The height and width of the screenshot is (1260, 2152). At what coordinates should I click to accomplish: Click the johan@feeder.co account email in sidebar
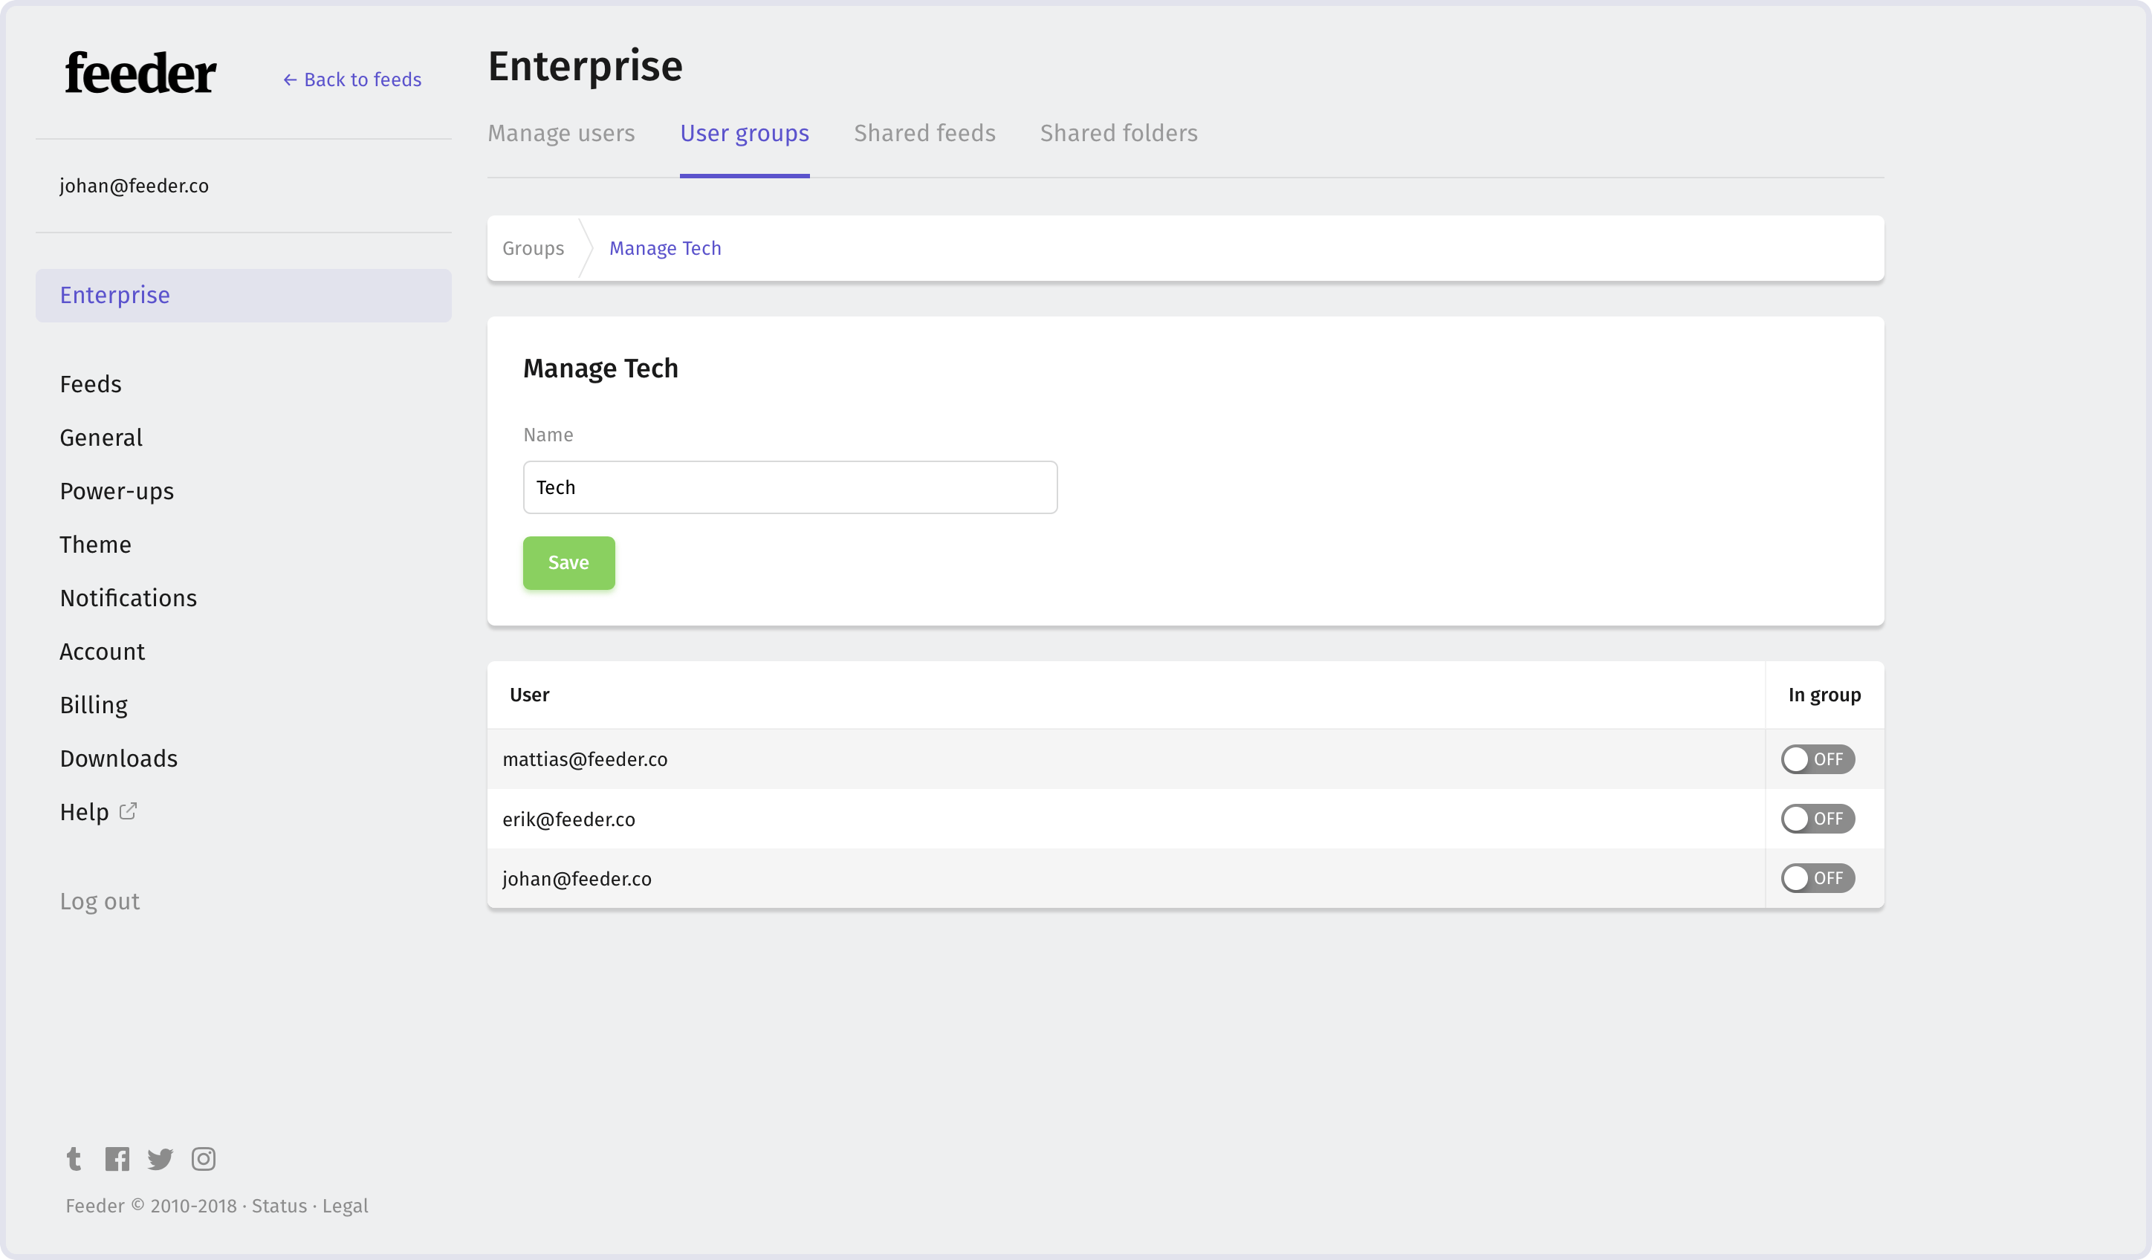pos(134,186)
